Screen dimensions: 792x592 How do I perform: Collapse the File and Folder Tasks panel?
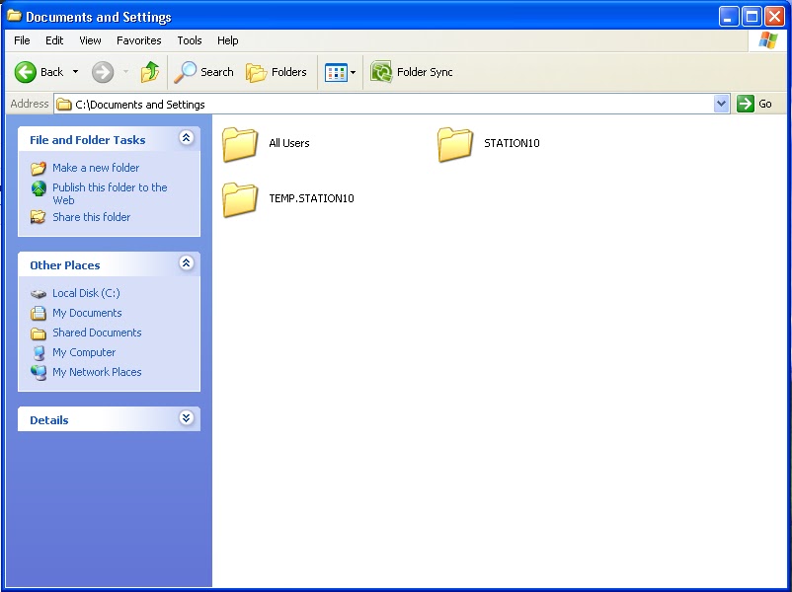(x=187, y=139)
